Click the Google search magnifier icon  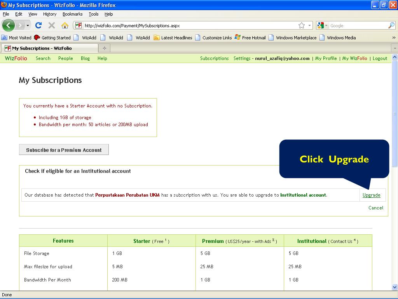[391, 25]
